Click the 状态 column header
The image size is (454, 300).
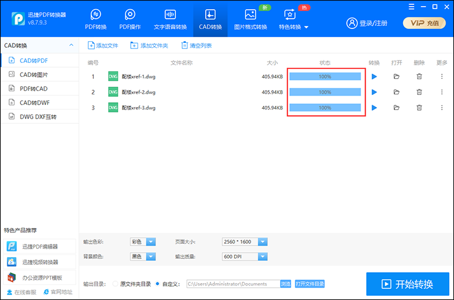tap(325, 63)
